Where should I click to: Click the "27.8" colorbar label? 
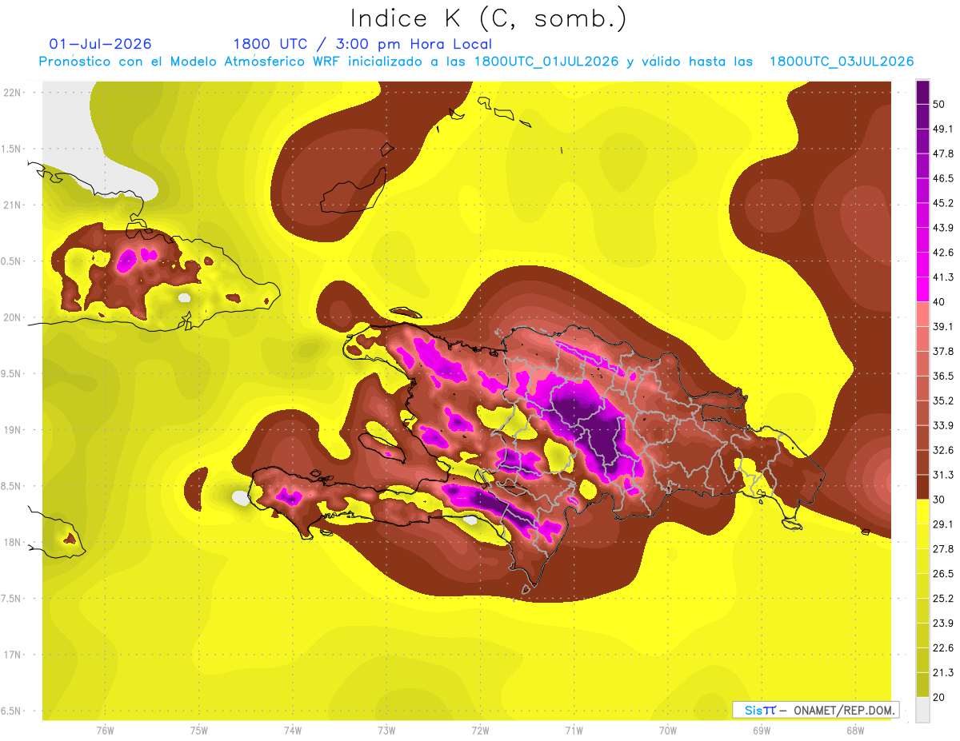coord(943,548)
